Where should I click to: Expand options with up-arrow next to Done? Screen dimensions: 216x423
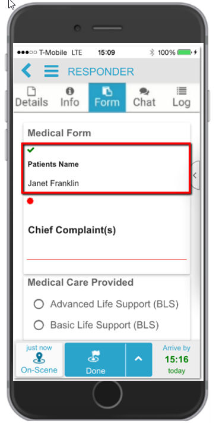click(x=139, y=359)
